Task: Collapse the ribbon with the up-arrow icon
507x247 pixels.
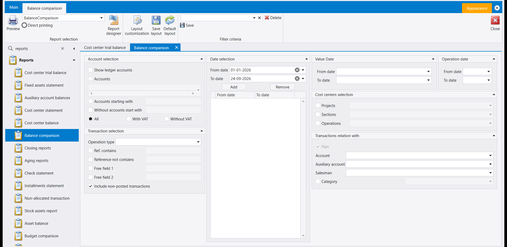Action: pyautogui.click(x=497, y=8)
